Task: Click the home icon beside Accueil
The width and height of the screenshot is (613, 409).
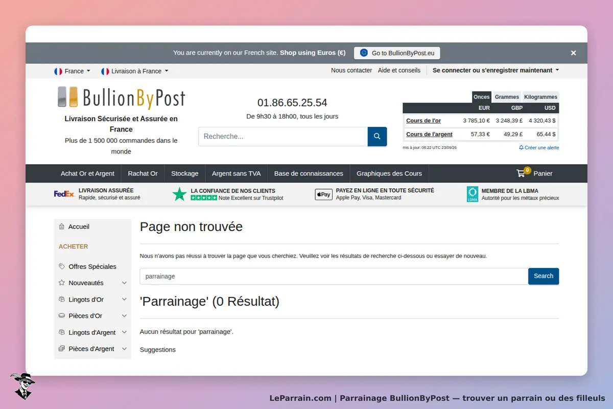Action: pyautogui.click(x=62, y=226)
